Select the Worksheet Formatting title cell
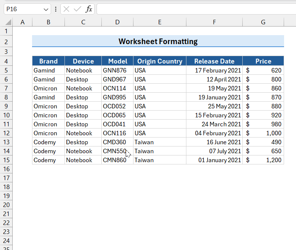 158,41
